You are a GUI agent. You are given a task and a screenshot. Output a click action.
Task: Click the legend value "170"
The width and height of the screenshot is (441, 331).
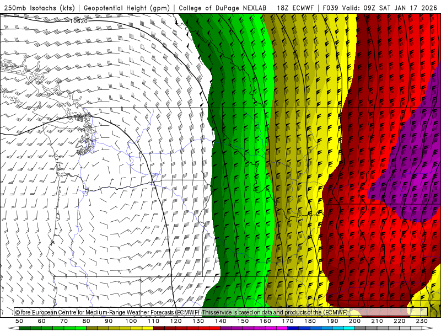[288, 321]
